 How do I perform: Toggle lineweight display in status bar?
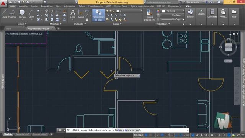click(x=188, y=135)
